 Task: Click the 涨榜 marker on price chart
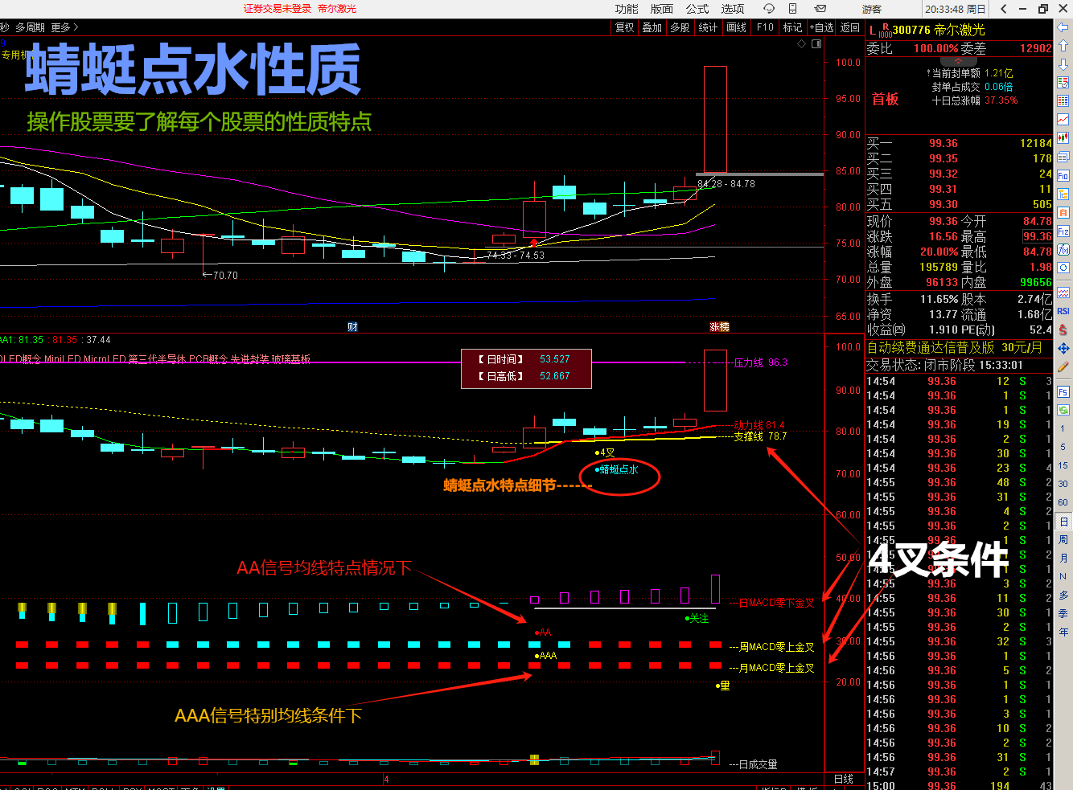pyautogui.click(x=719, y=326)
